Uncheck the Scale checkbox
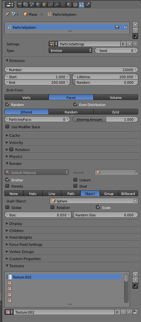Screen dimensions: 141x322 98,207
